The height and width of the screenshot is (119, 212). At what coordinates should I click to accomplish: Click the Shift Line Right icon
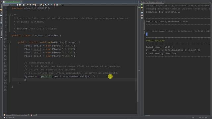[51, 5]
